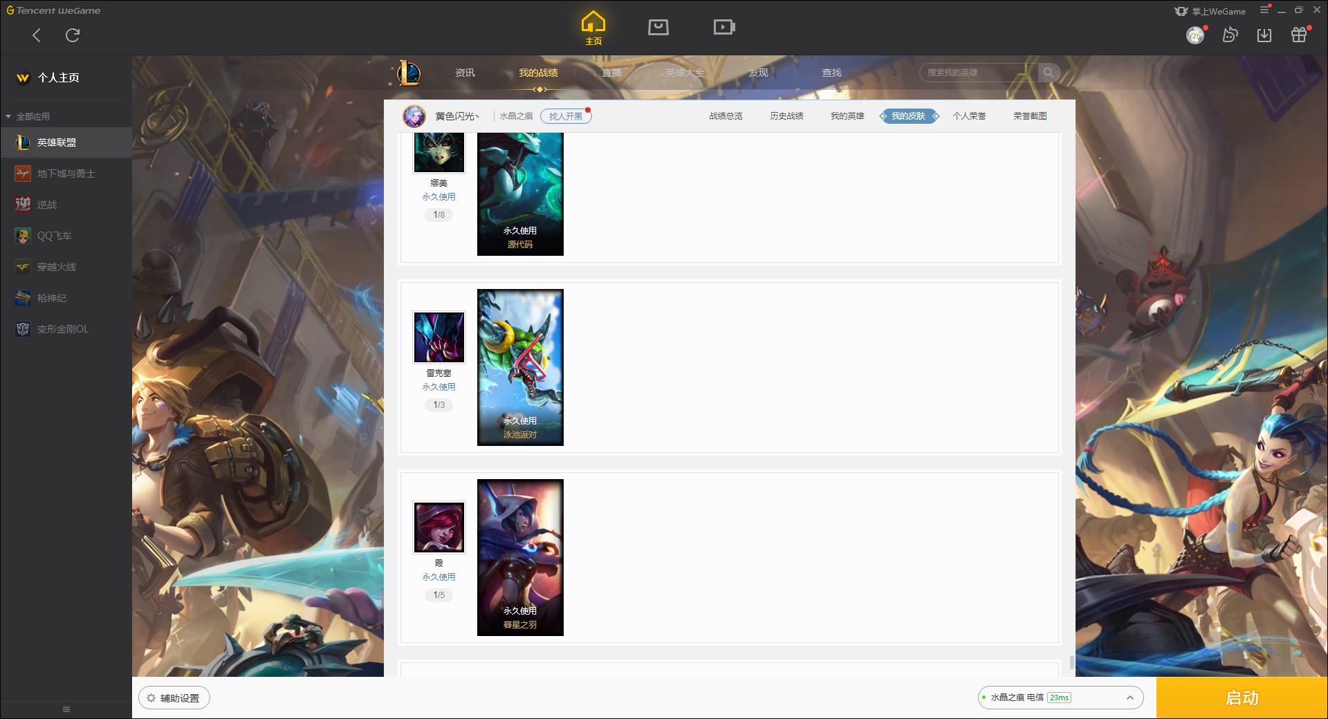Open the 直播 tab

coord(611,73)
